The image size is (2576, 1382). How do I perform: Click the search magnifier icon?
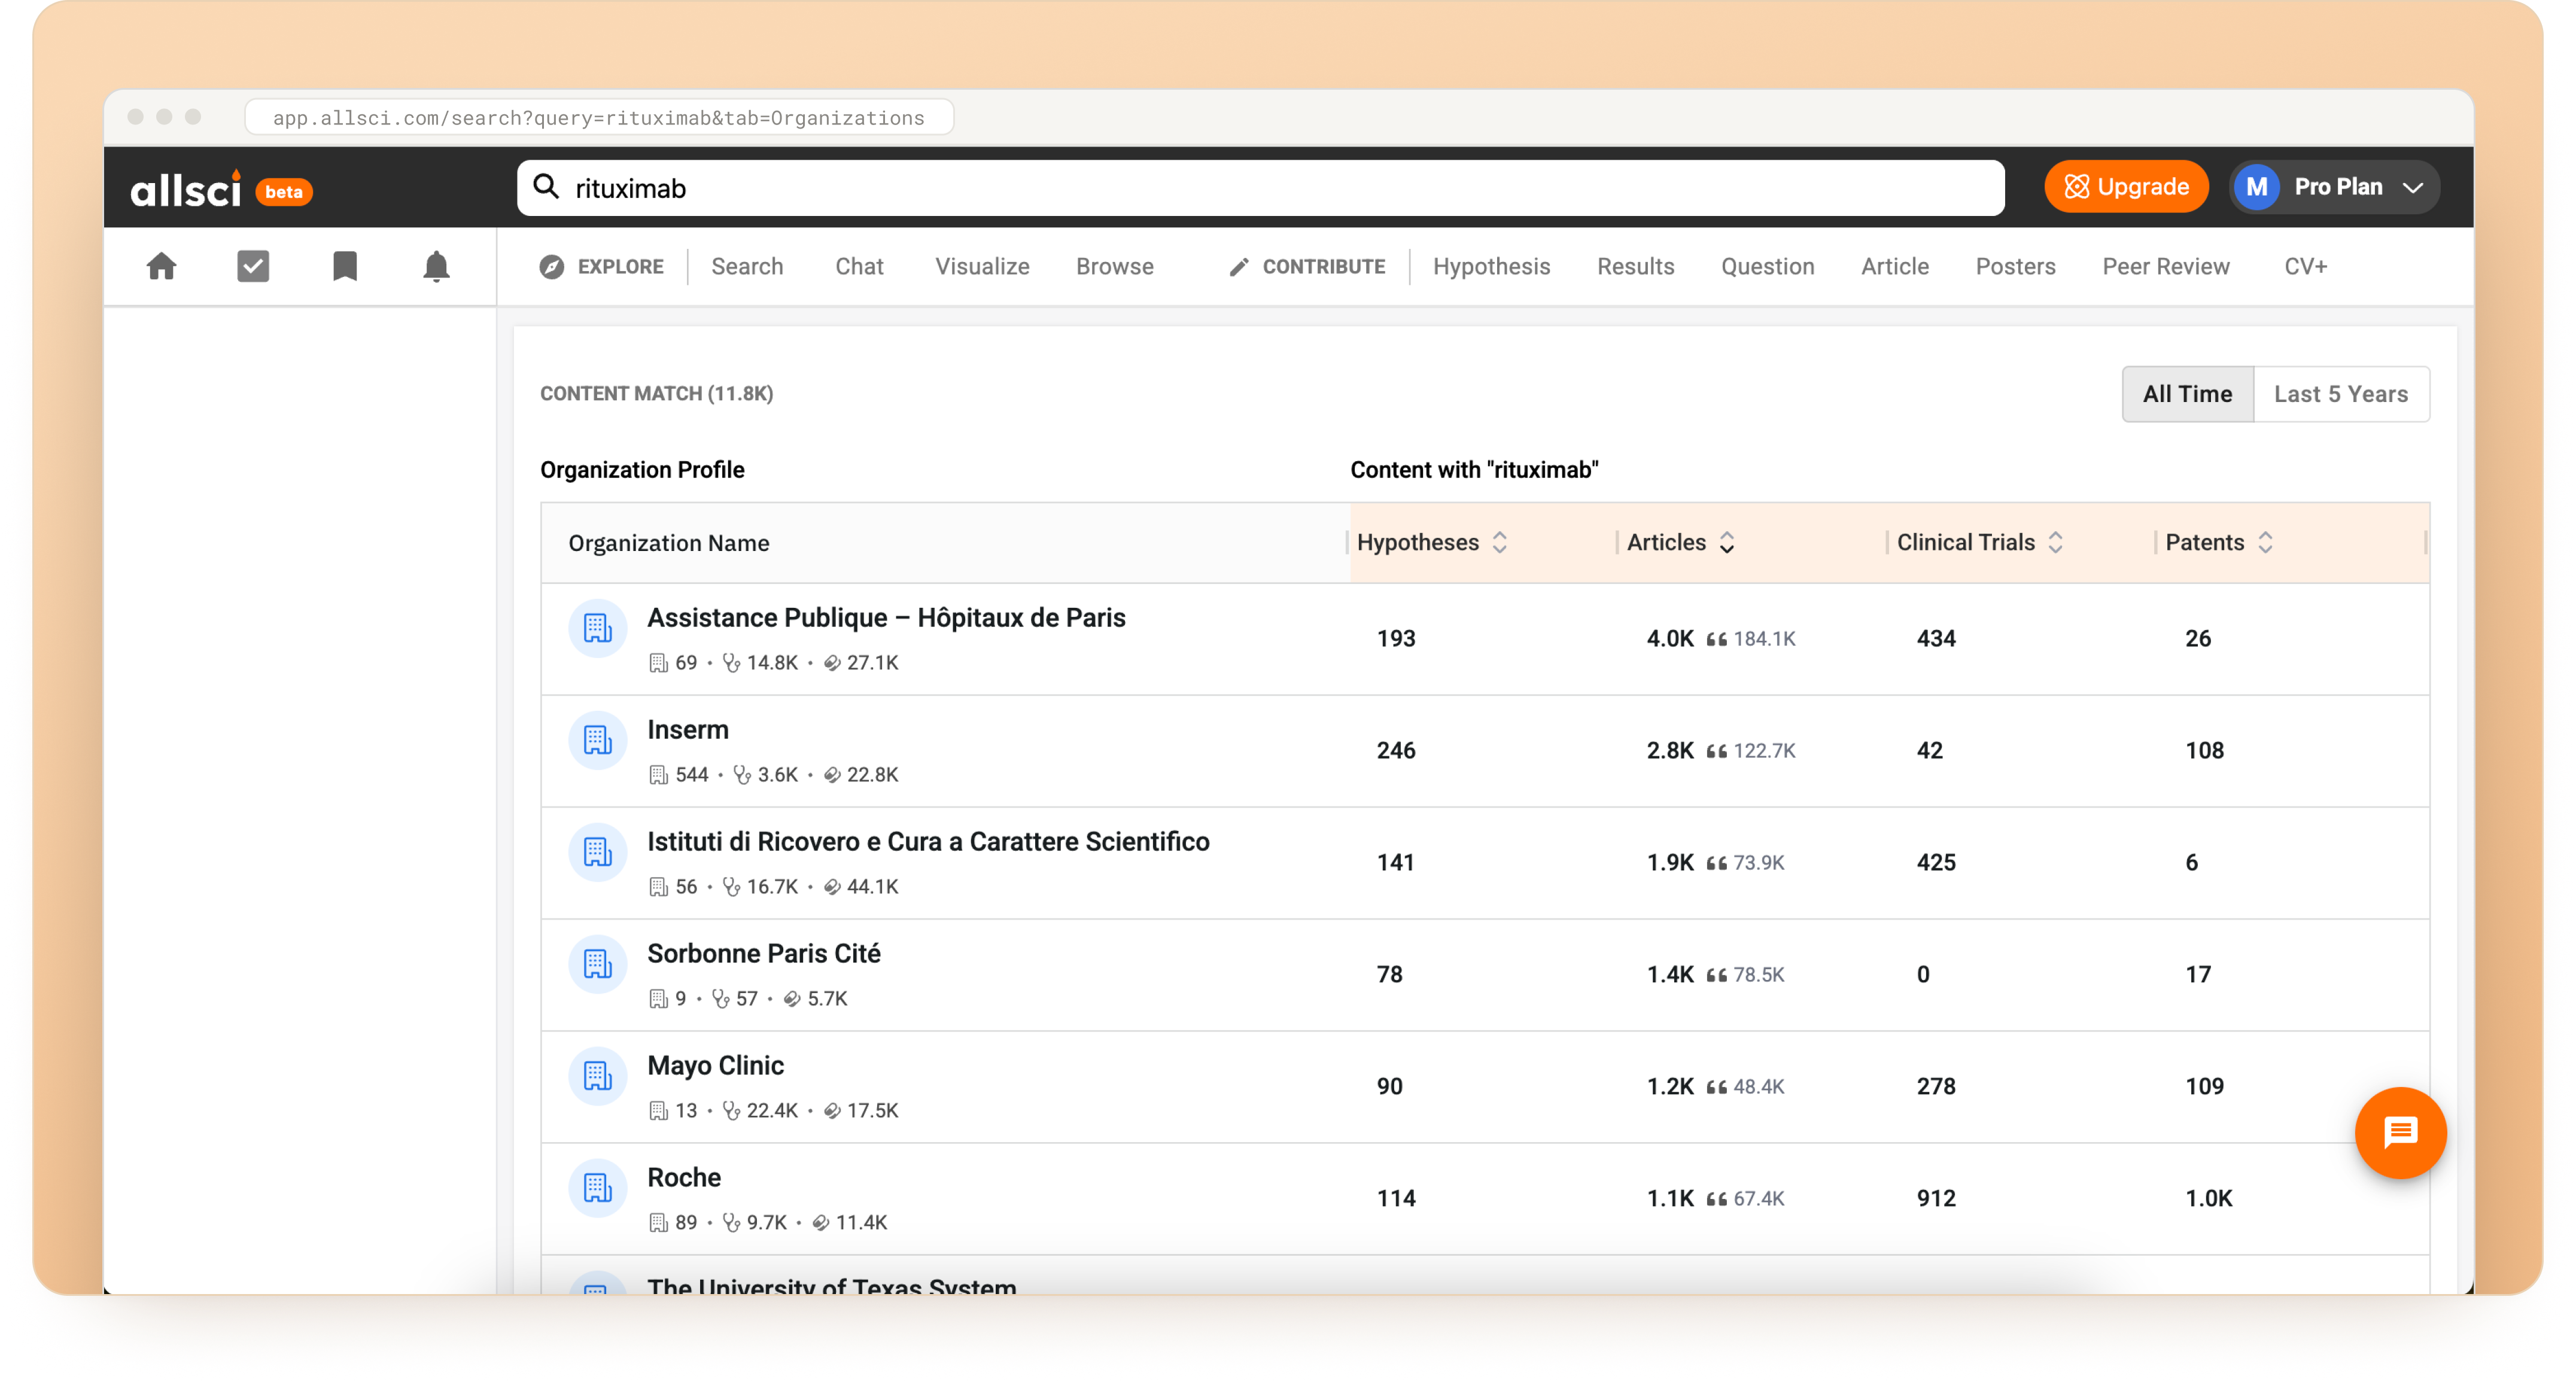[546, 187]
